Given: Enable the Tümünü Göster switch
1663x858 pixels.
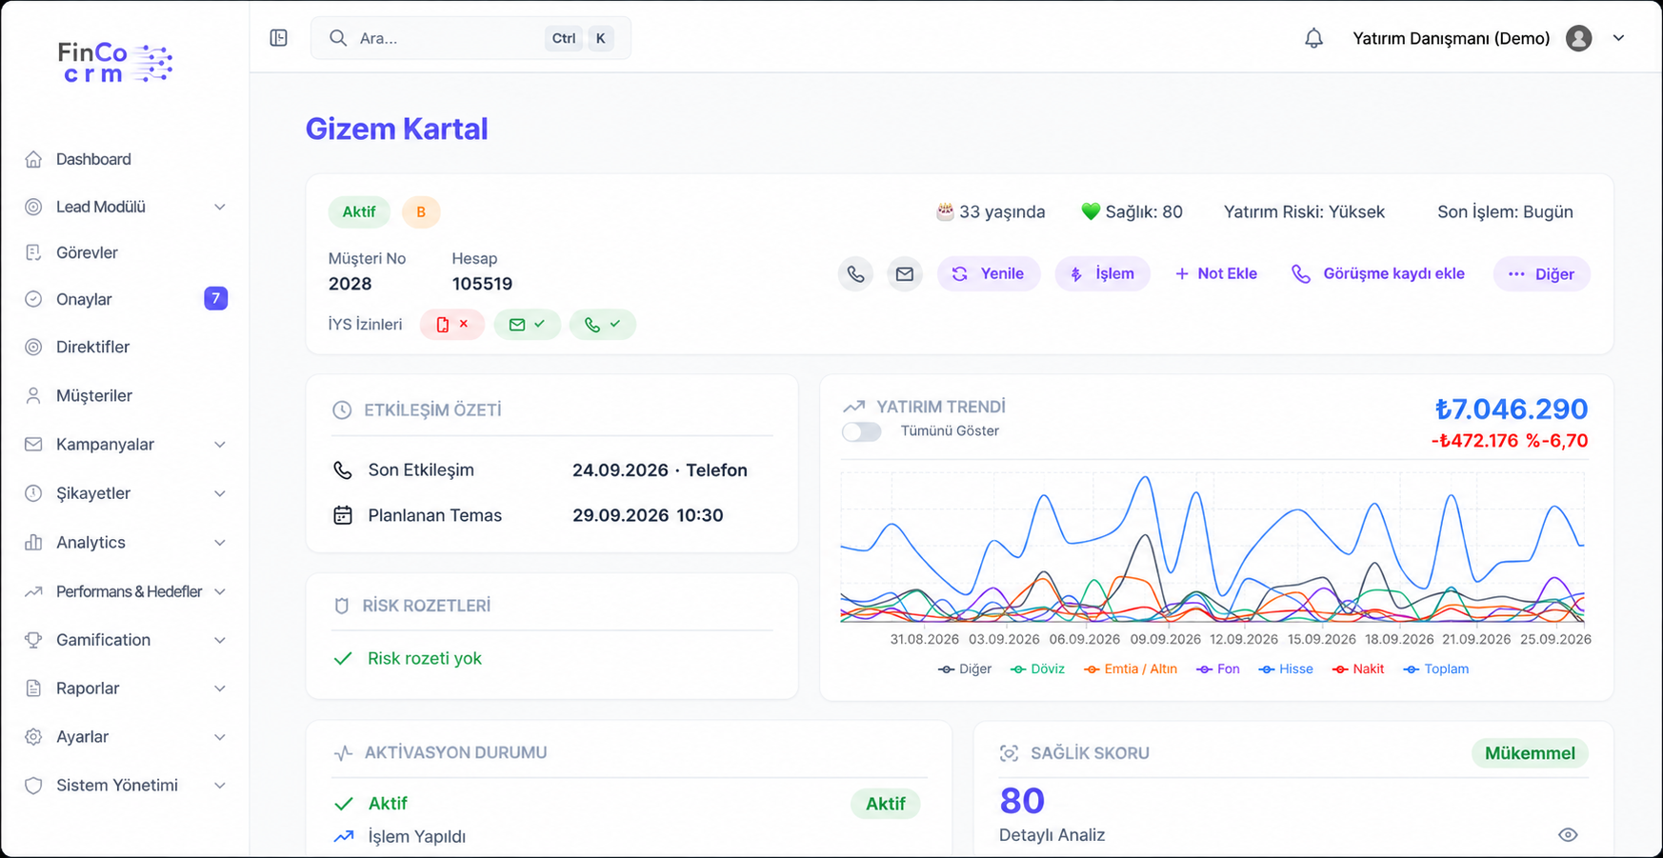Looking at the screenshot, I should tap(862, 431).
